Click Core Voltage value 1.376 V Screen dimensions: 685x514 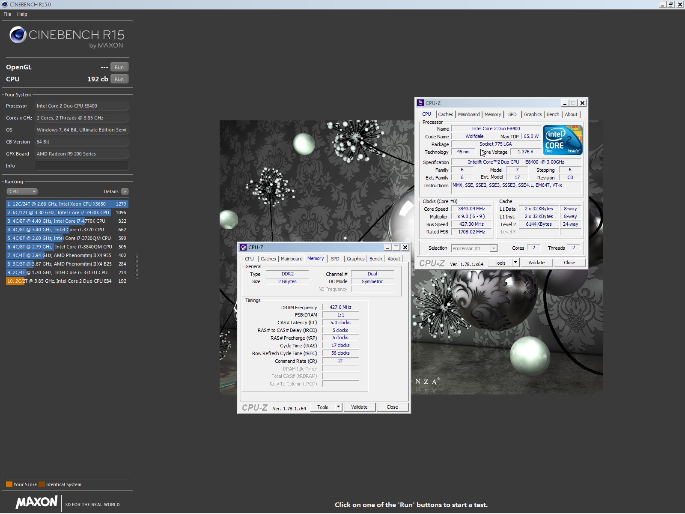525,152
